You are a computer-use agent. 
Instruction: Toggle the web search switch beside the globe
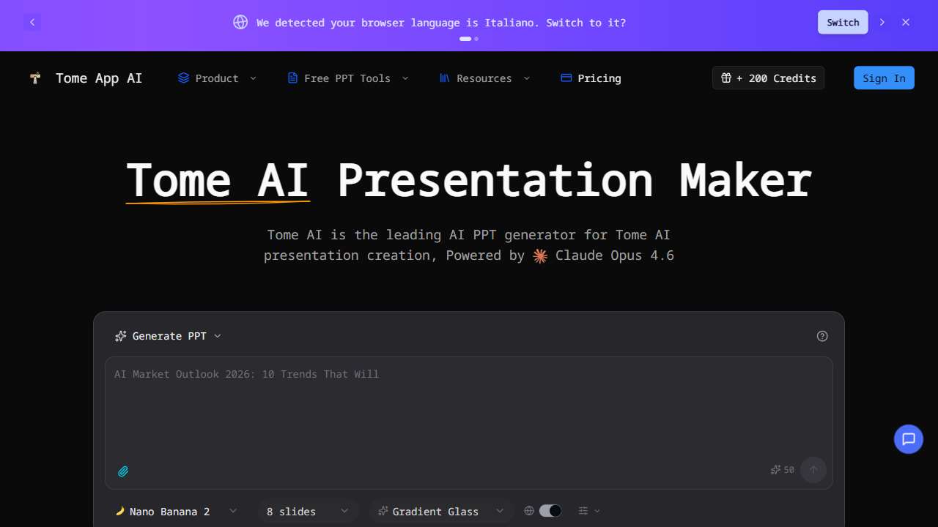click(550, 511)
